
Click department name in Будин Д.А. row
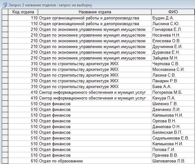(95, 18)
